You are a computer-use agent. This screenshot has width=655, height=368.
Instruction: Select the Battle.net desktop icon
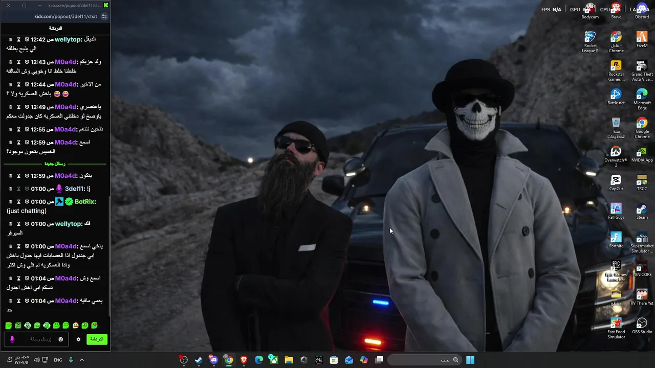tap(616, 97)
